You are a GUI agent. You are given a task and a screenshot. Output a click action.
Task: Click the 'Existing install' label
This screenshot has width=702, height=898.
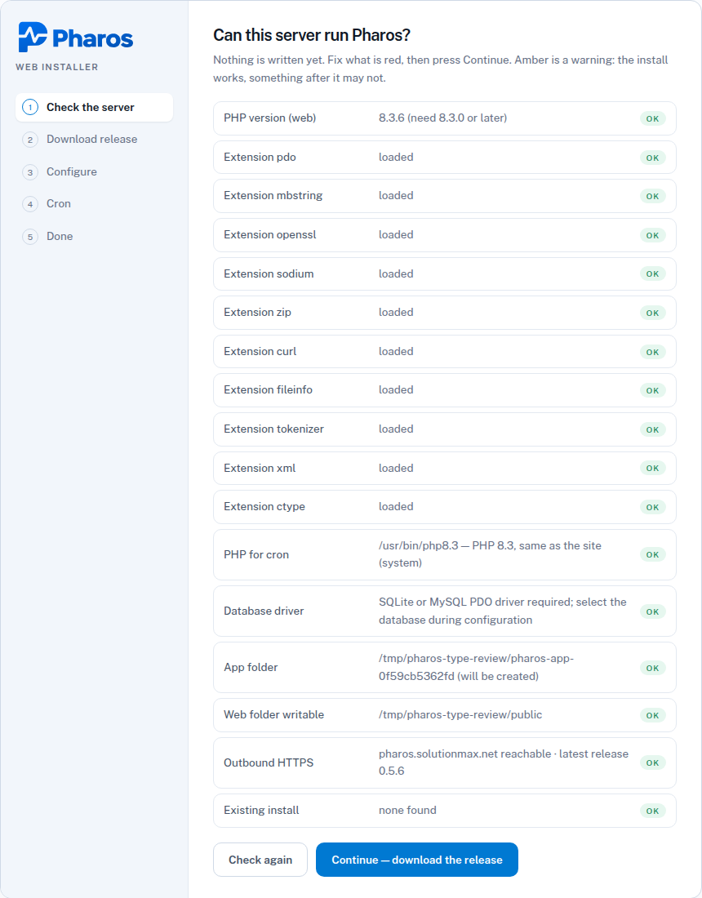point(261,810)
